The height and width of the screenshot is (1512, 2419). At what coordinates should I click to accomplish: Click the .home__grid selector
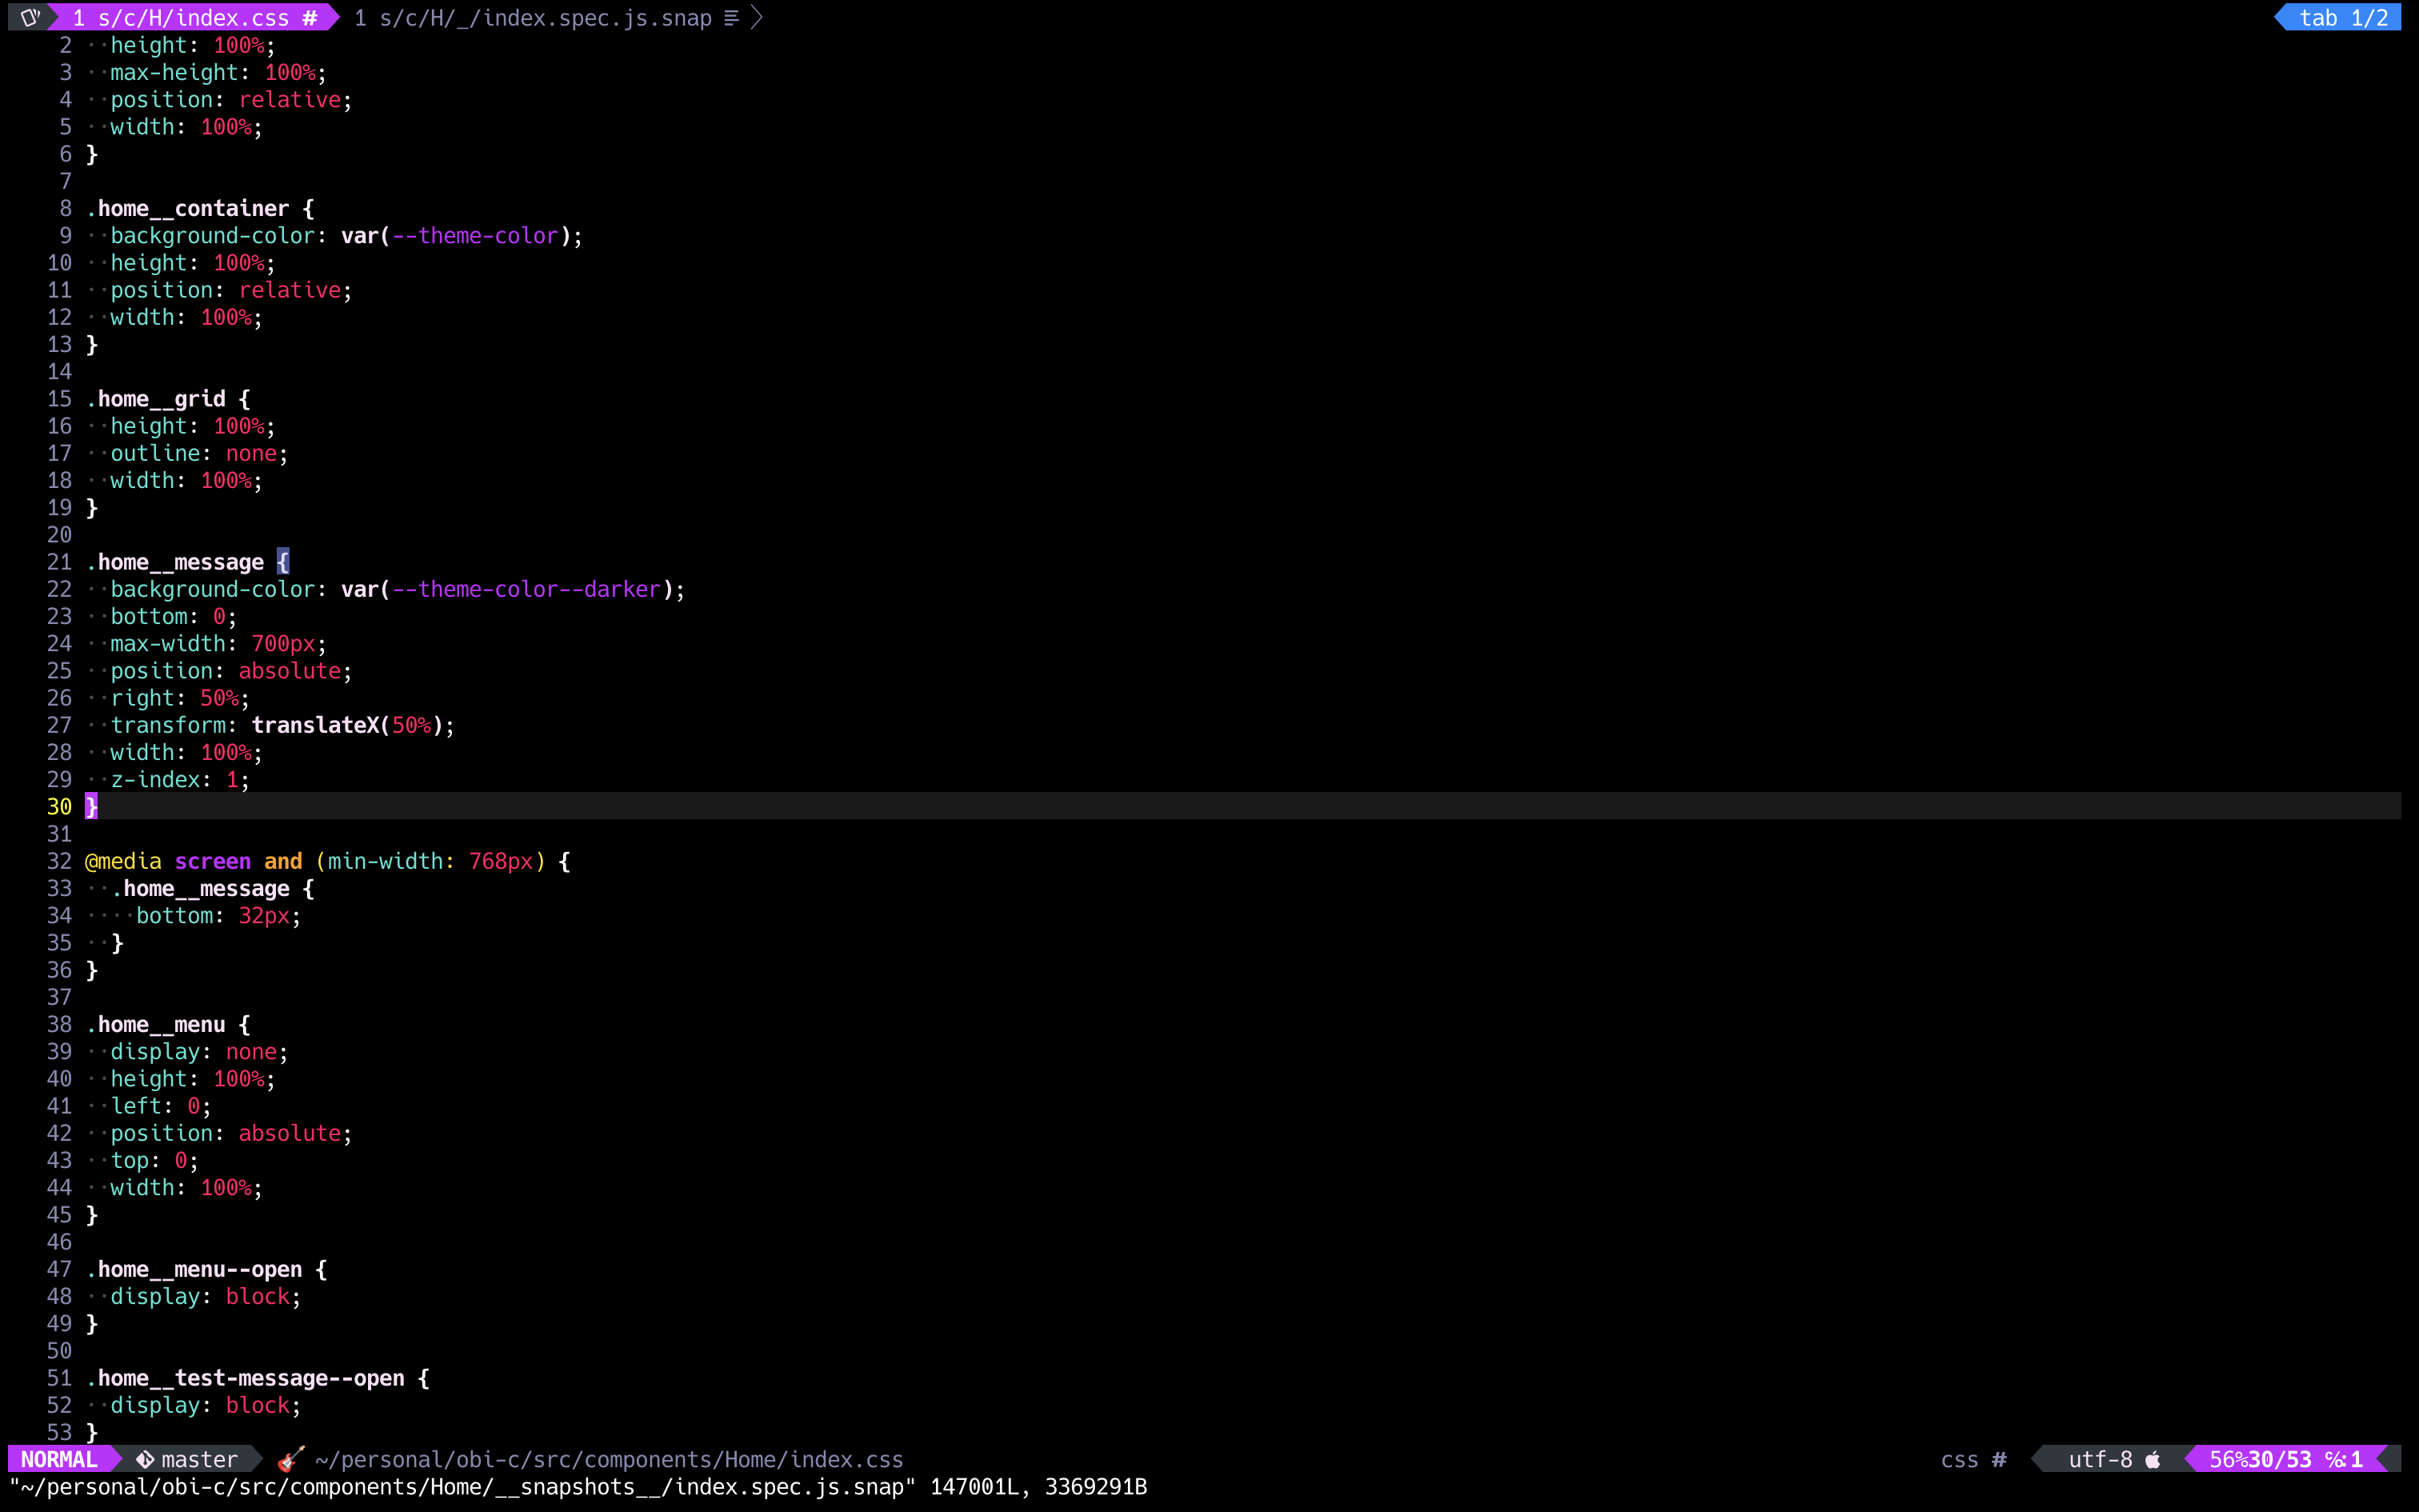click(x=155, y=398)
